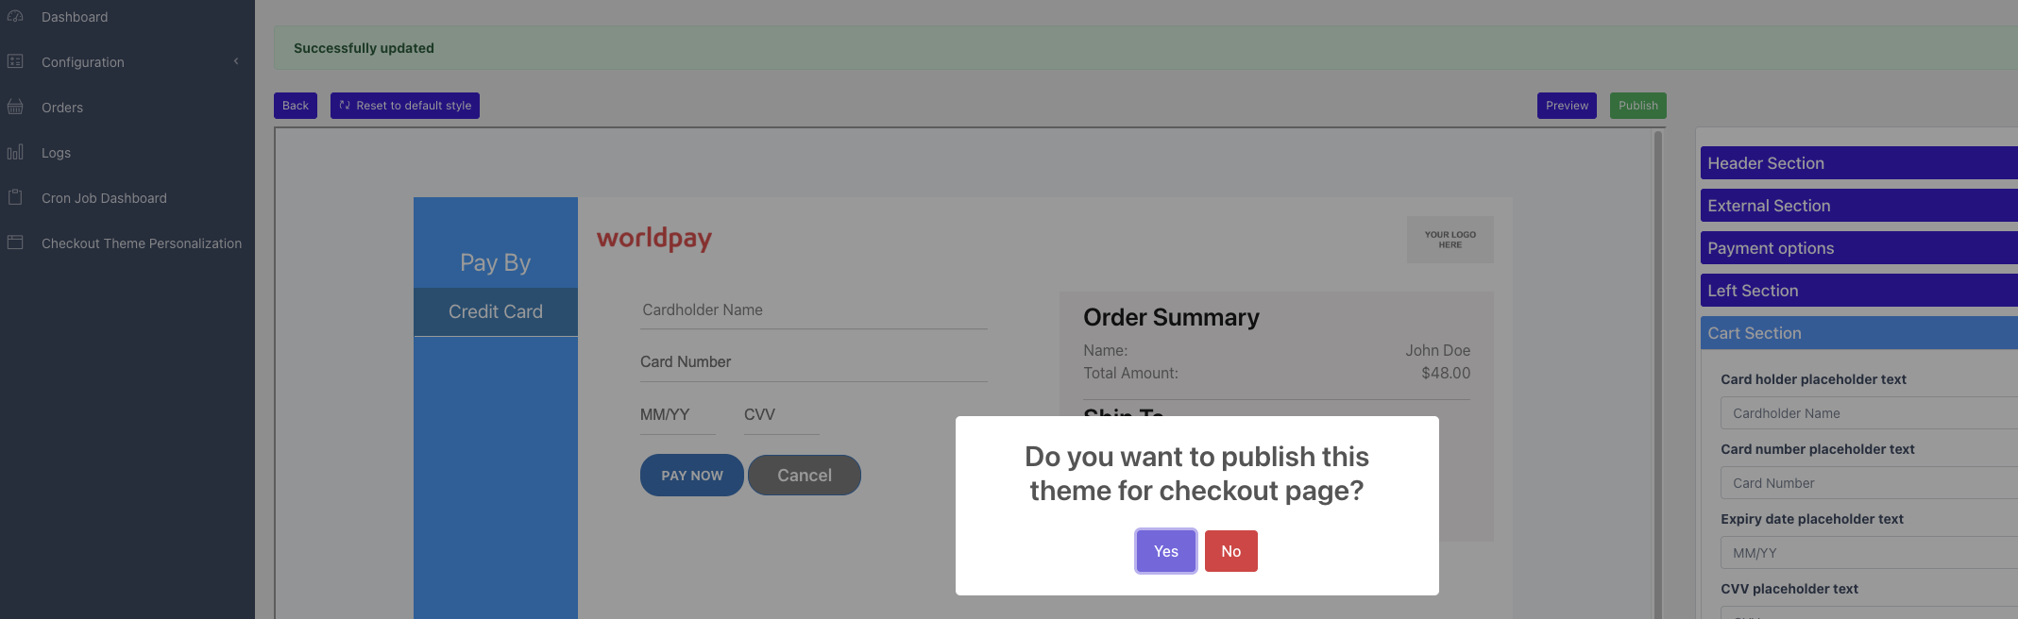Viewport: 2018px width, 619px height.
Task: Click the Orders basket icon
Action: (15, 107)
